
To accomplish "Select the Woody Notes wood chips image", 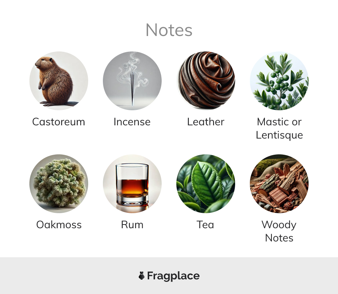I will pos(279,183).
